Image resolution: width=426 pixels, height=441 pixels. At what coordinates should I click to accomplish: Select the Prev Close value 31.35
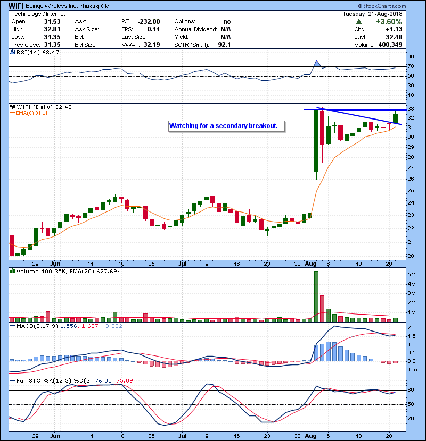[52, 45]
